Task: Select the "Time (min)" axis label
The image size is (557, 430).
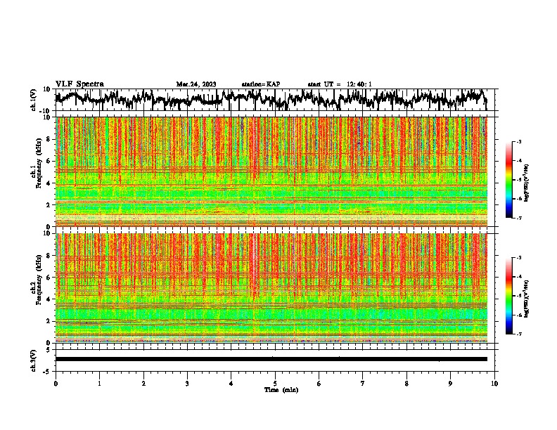Action: point(281,390)
